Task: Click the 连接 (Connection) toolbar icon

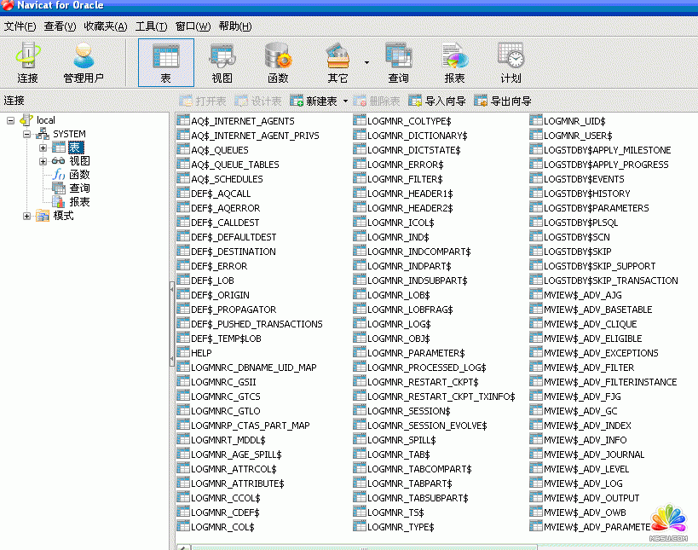Action: pos(27,62)
